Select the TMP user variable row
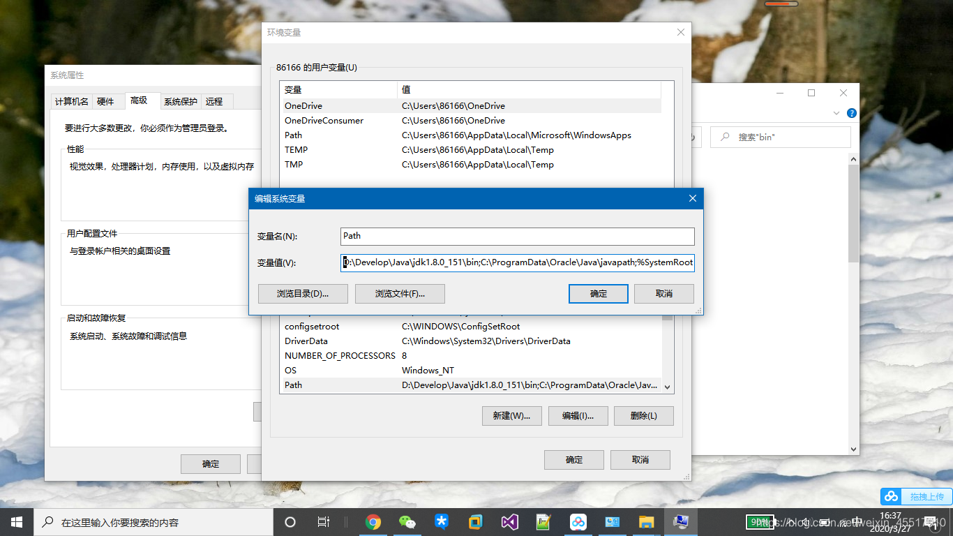This screenshot has height=536, width=953. [x=471, y=165]
